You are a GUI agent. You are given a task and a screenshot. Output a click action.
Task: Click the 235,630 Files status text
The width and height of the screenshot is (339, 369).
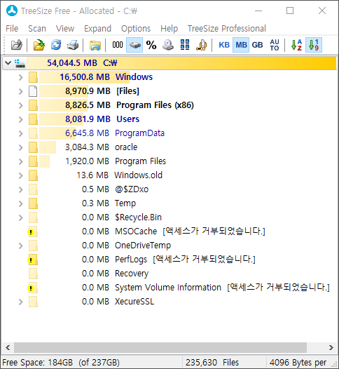click(212, 363)
